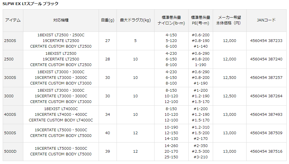Click price 12,000 in 2500S row

[x=230, y=41]
